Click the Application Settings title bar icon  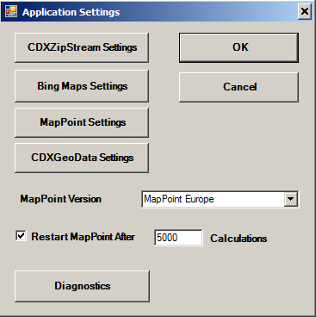click(11, 11)
